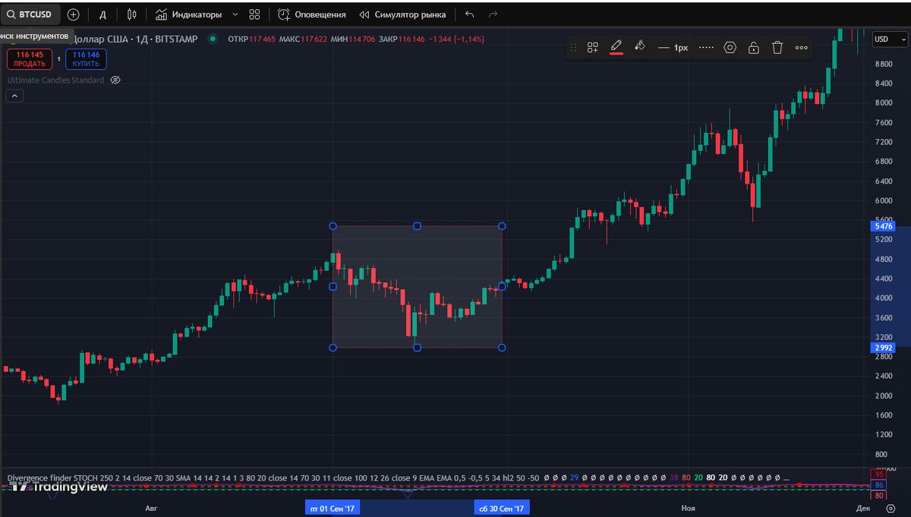This screenshot has height=517, width=911.
Task: Pick the rectangle border line color
Action: [x=616, y=47]
